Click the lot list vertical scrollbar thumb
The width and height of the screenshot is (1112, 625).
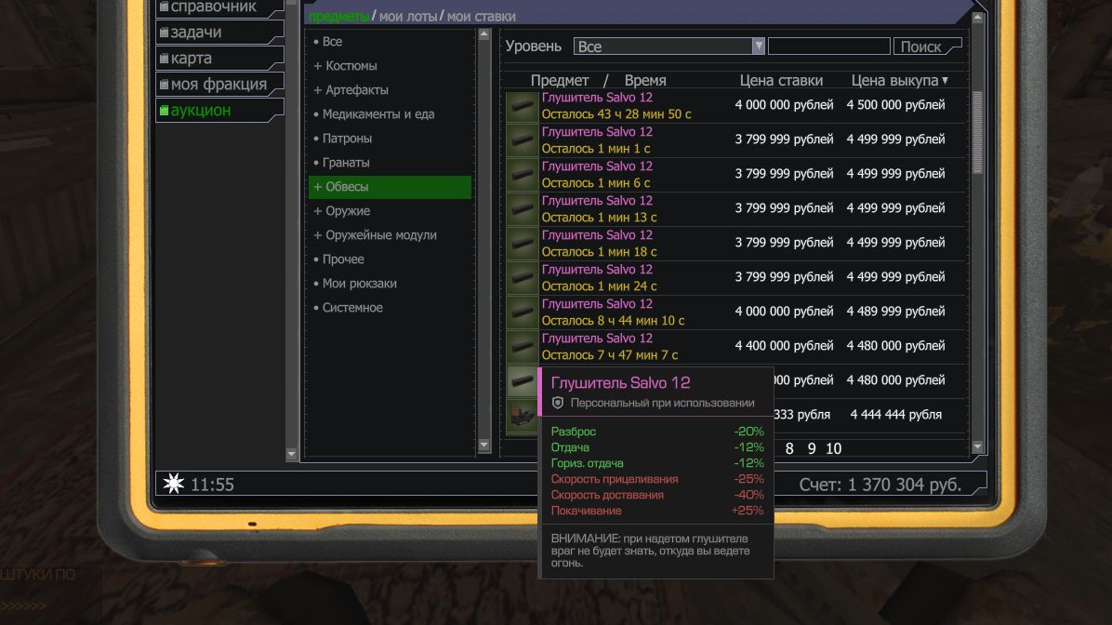977,132
